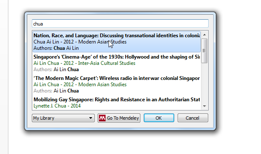Click 'Chua Ai Lin - 2012 - Modern Asian Studies' line
This screenshot has width=261, height=154.
click(x=80, y=42)
